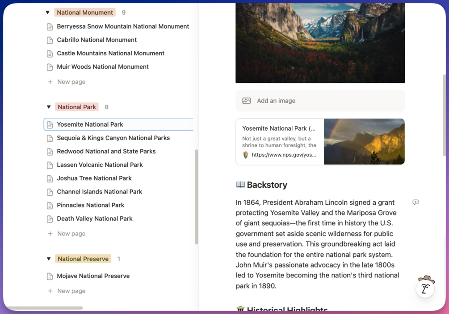Click page icon beside Cabrillo National Monument
The image size is (449, 314).
(x=50, y=40)
